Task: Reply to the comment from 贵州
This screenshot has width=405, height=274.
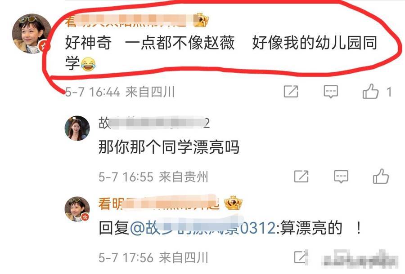Action: pyautogui.click(x=341, y=177)
